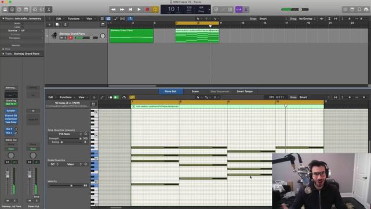Mute the Steinway Grand Piano track
The image size is (371, 209).
click(61, 38)
